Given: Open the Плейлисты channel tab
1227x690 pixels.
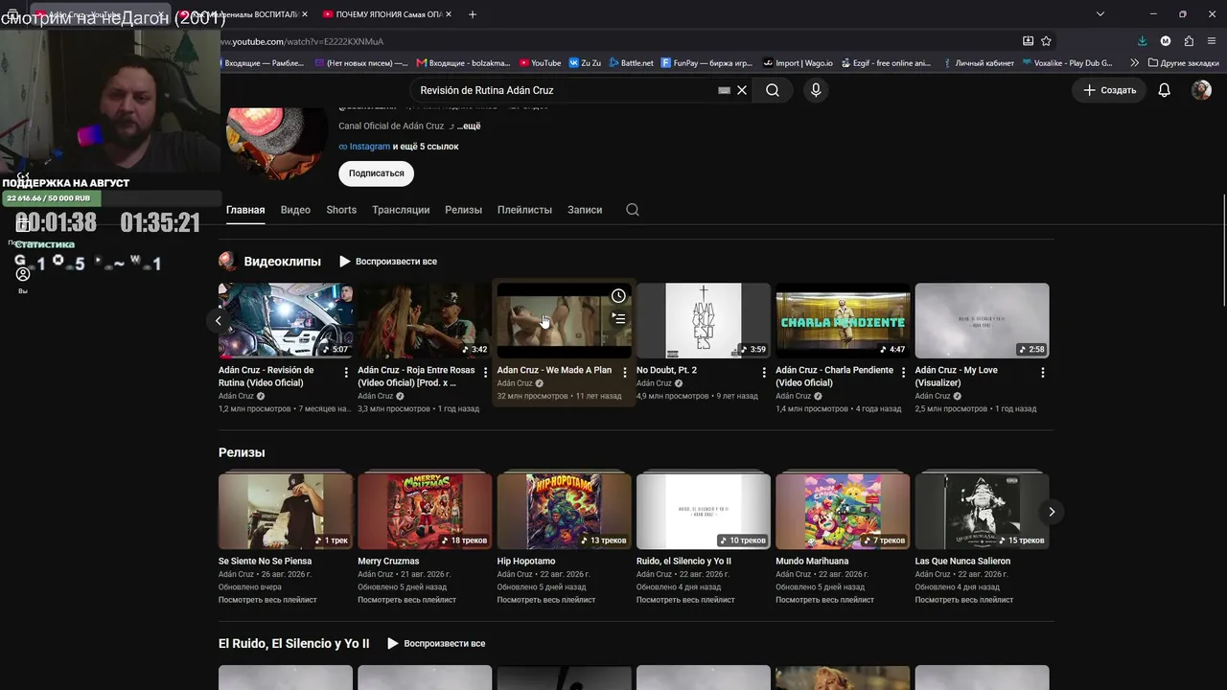Looking at the screenshot, I should [524, 210].
